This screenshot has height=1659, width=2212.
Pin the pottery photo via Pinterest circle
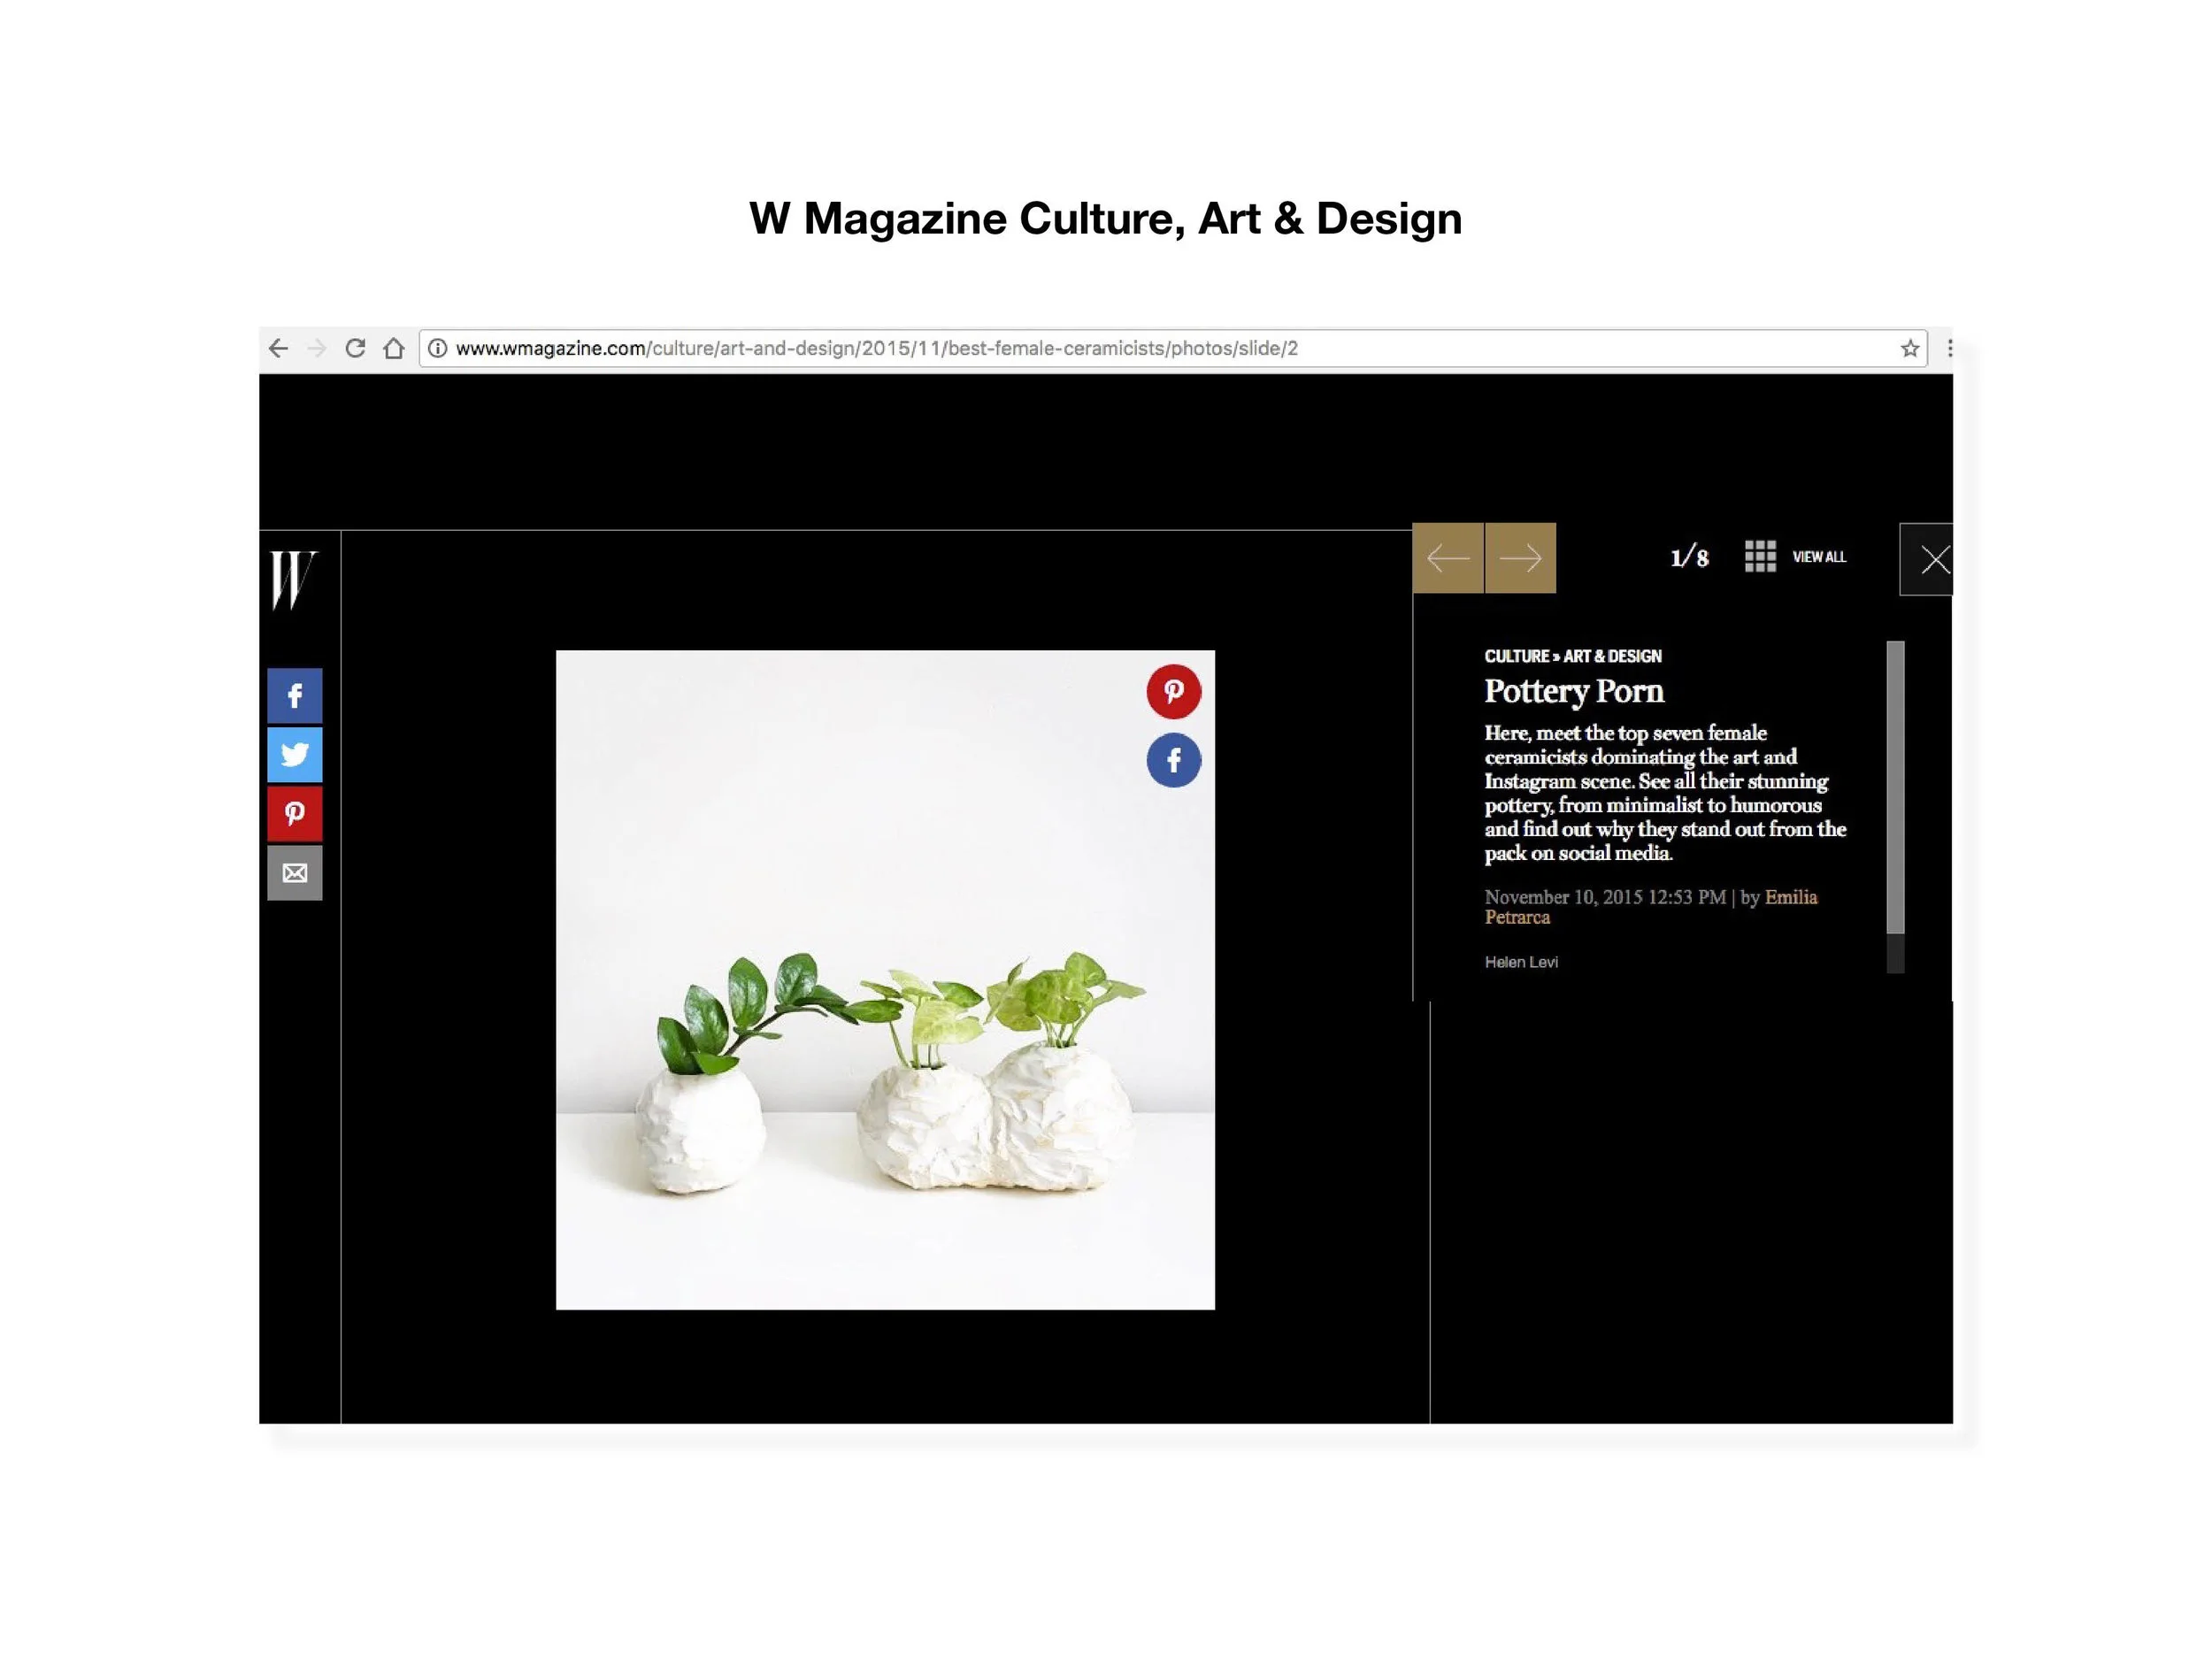(x=1174, y=692)
